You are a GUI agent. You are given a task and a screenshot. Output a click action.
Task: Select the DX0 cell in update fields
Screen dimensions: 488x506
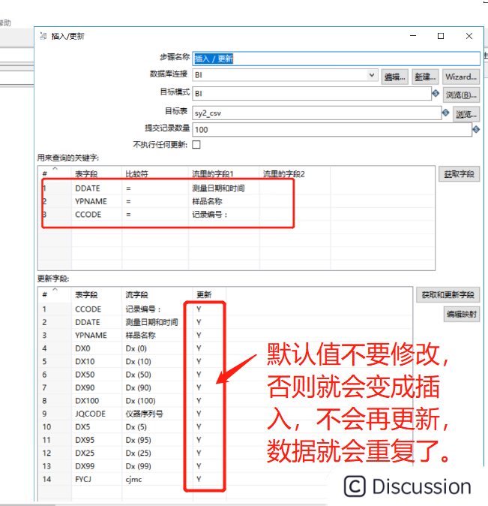click(82, 348)
